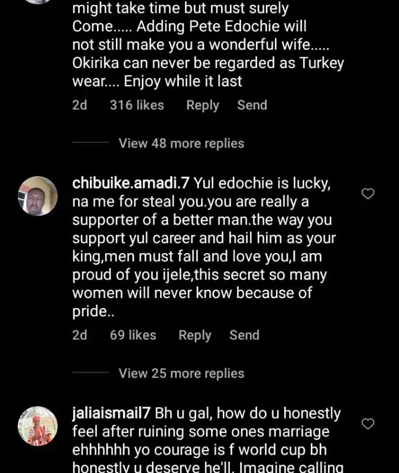Screen dimensions: 399x473
Task: Send the Pete Edochie comment
Action: click(x=252, y=105)
